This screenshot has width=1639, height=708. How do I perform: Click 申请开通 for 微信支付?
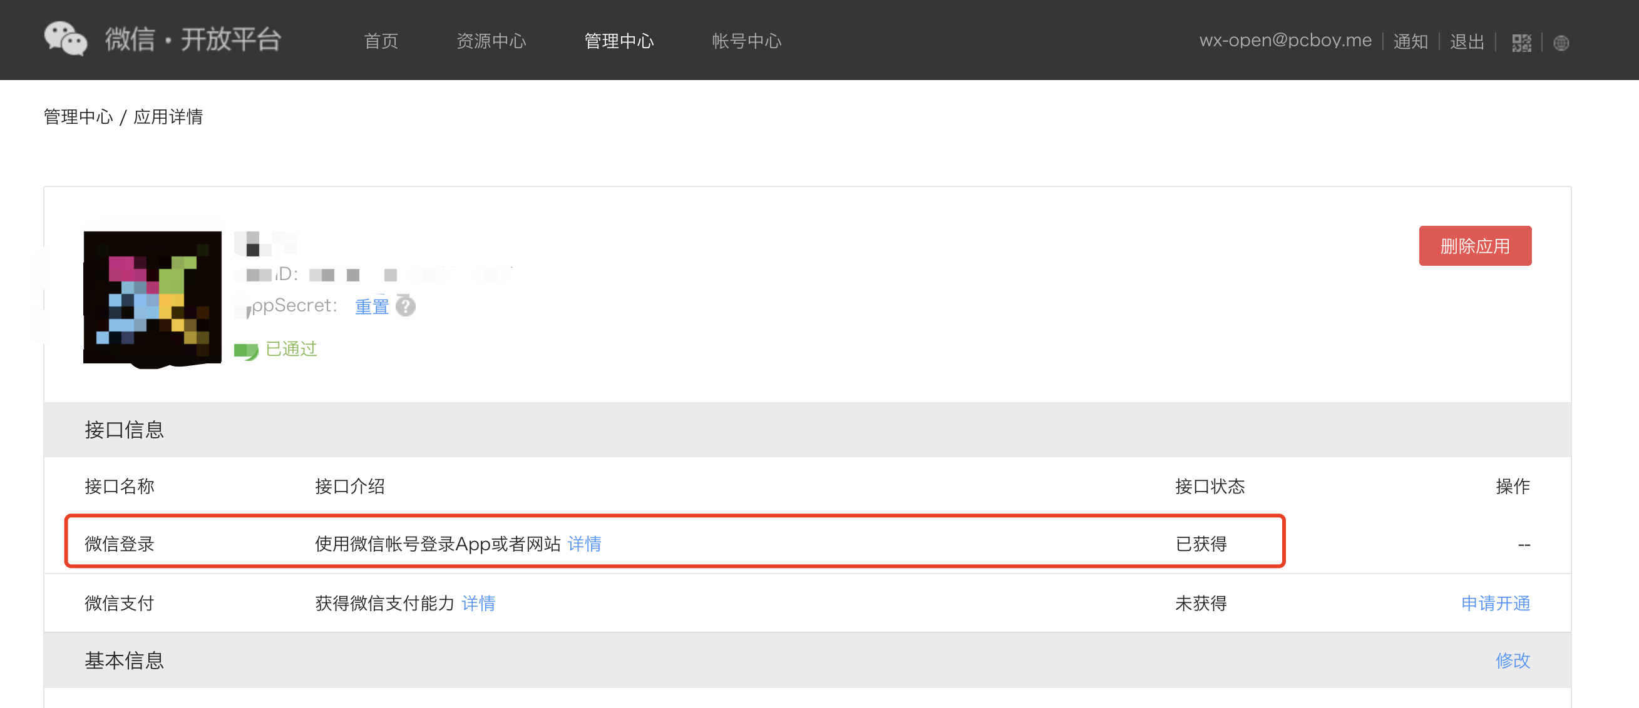(1495, 602)
